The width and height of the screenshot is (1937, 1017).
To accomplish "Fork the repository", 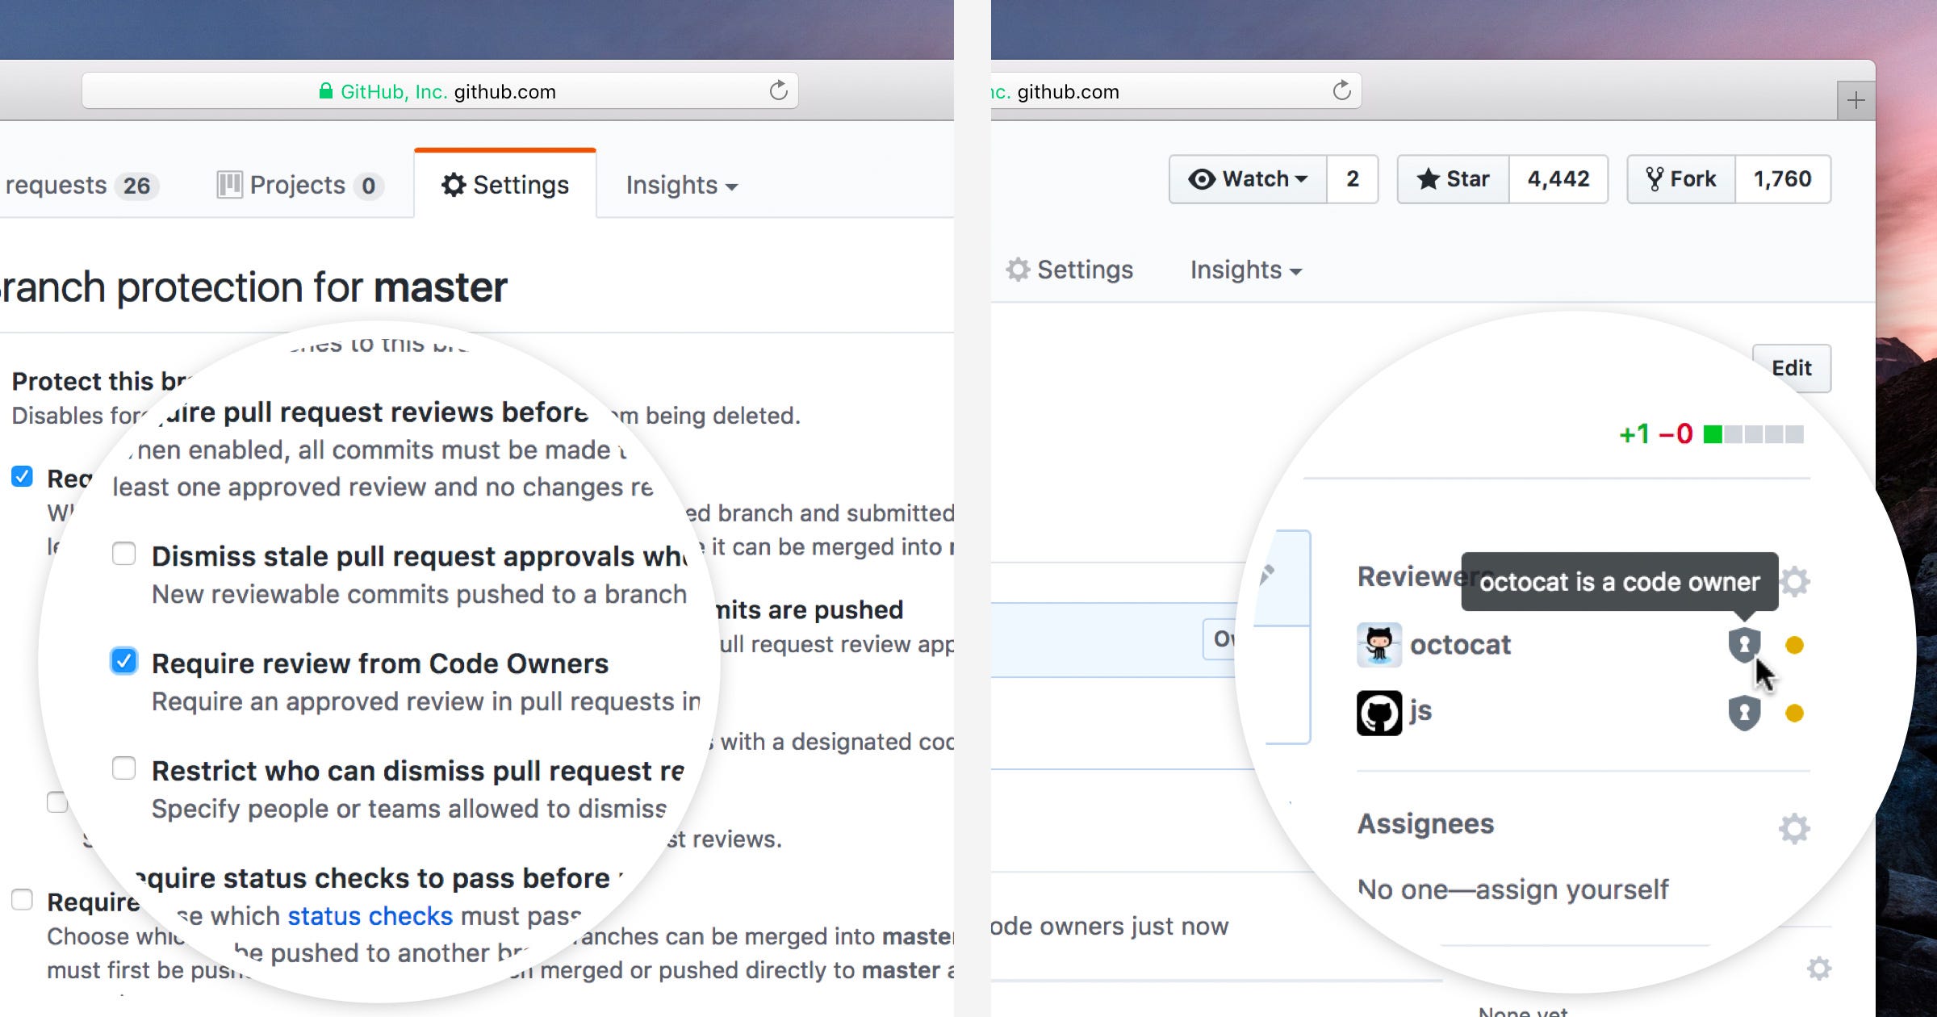I will point(1681,179).
